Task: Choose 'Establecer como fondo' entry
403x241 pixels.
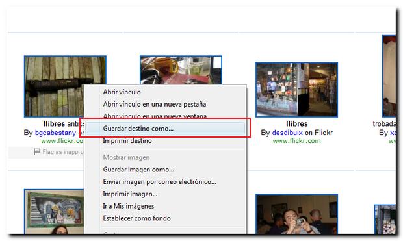Action: (136, 218)
